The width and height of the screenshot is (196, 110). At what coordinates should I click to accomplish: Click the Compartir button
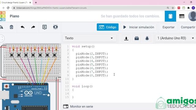point(188,27)
